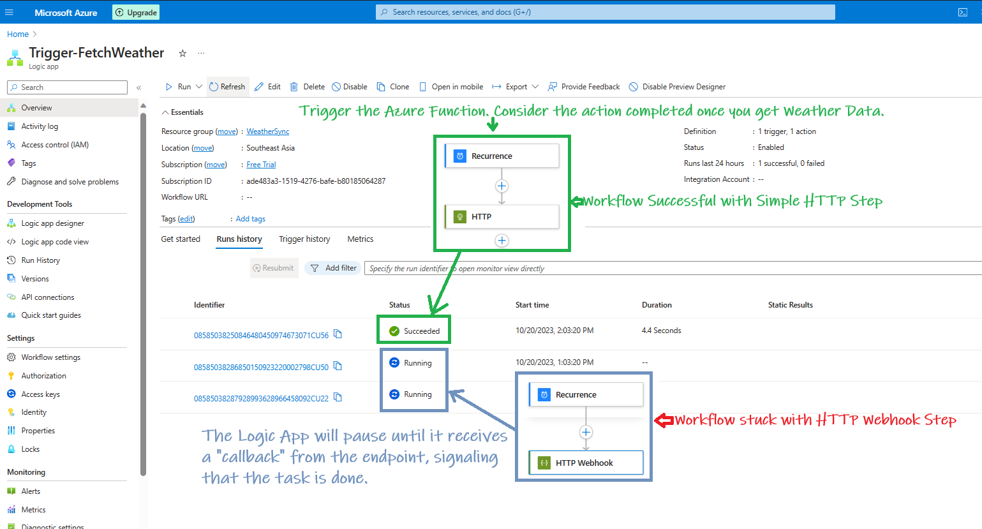Disable the logic app via toolbar
982x529 pixels.
[350, 87]
